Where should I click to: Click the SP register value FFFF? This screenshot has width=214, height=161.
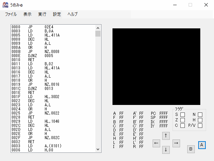coord(164,118)
